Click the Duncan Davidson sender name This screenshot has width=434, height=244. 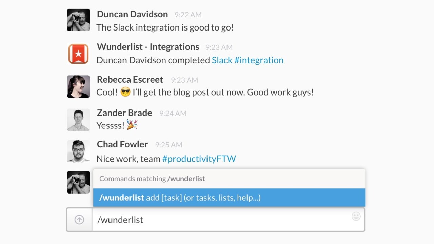132,14
